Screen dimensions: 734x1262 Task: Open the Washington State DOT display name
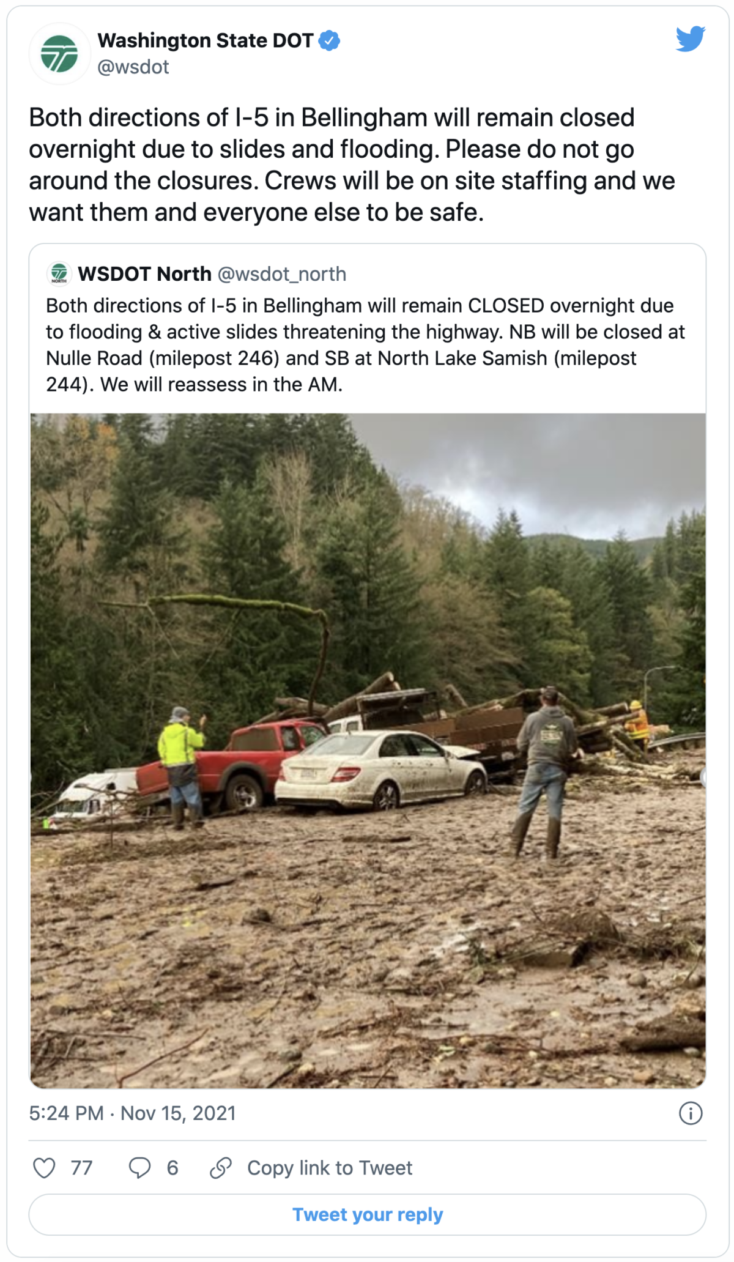(x=206, y=40)
